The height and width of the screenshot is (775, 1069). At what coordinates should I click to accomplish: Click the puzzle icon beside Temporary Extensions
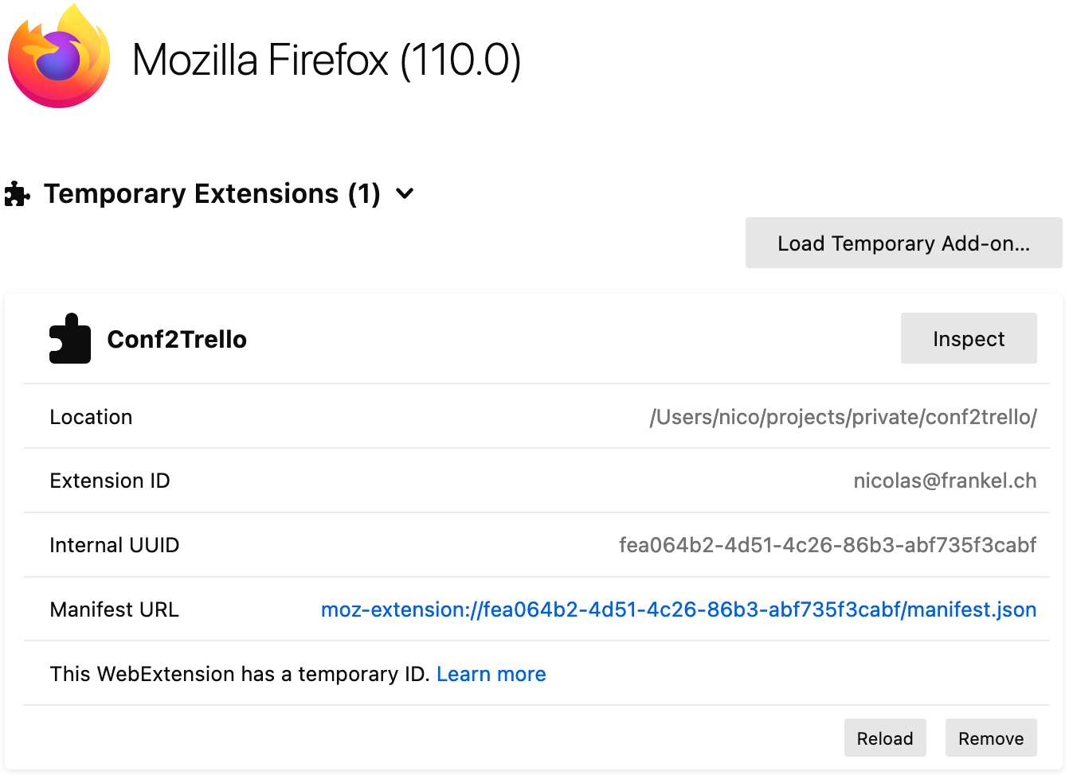(x=17, y=193)
